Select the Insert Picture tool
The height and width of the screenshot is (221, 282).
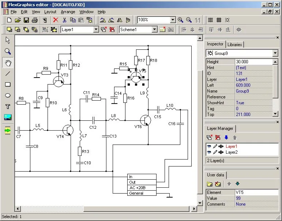point(8,117)
